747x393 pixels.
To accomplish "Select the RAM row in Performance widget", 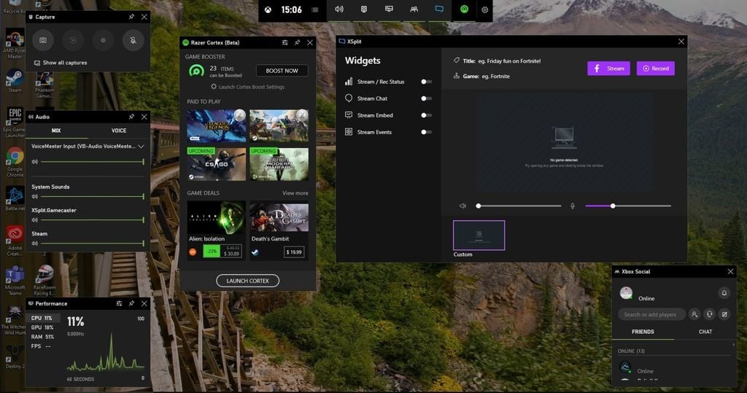I will tap(43, 337).
